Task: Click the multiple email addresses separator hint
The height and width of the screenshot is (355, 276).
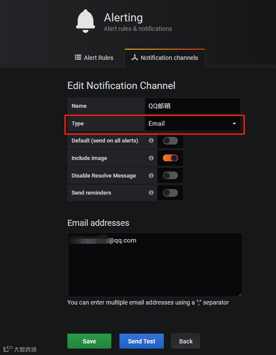Action: coord(148,302)
